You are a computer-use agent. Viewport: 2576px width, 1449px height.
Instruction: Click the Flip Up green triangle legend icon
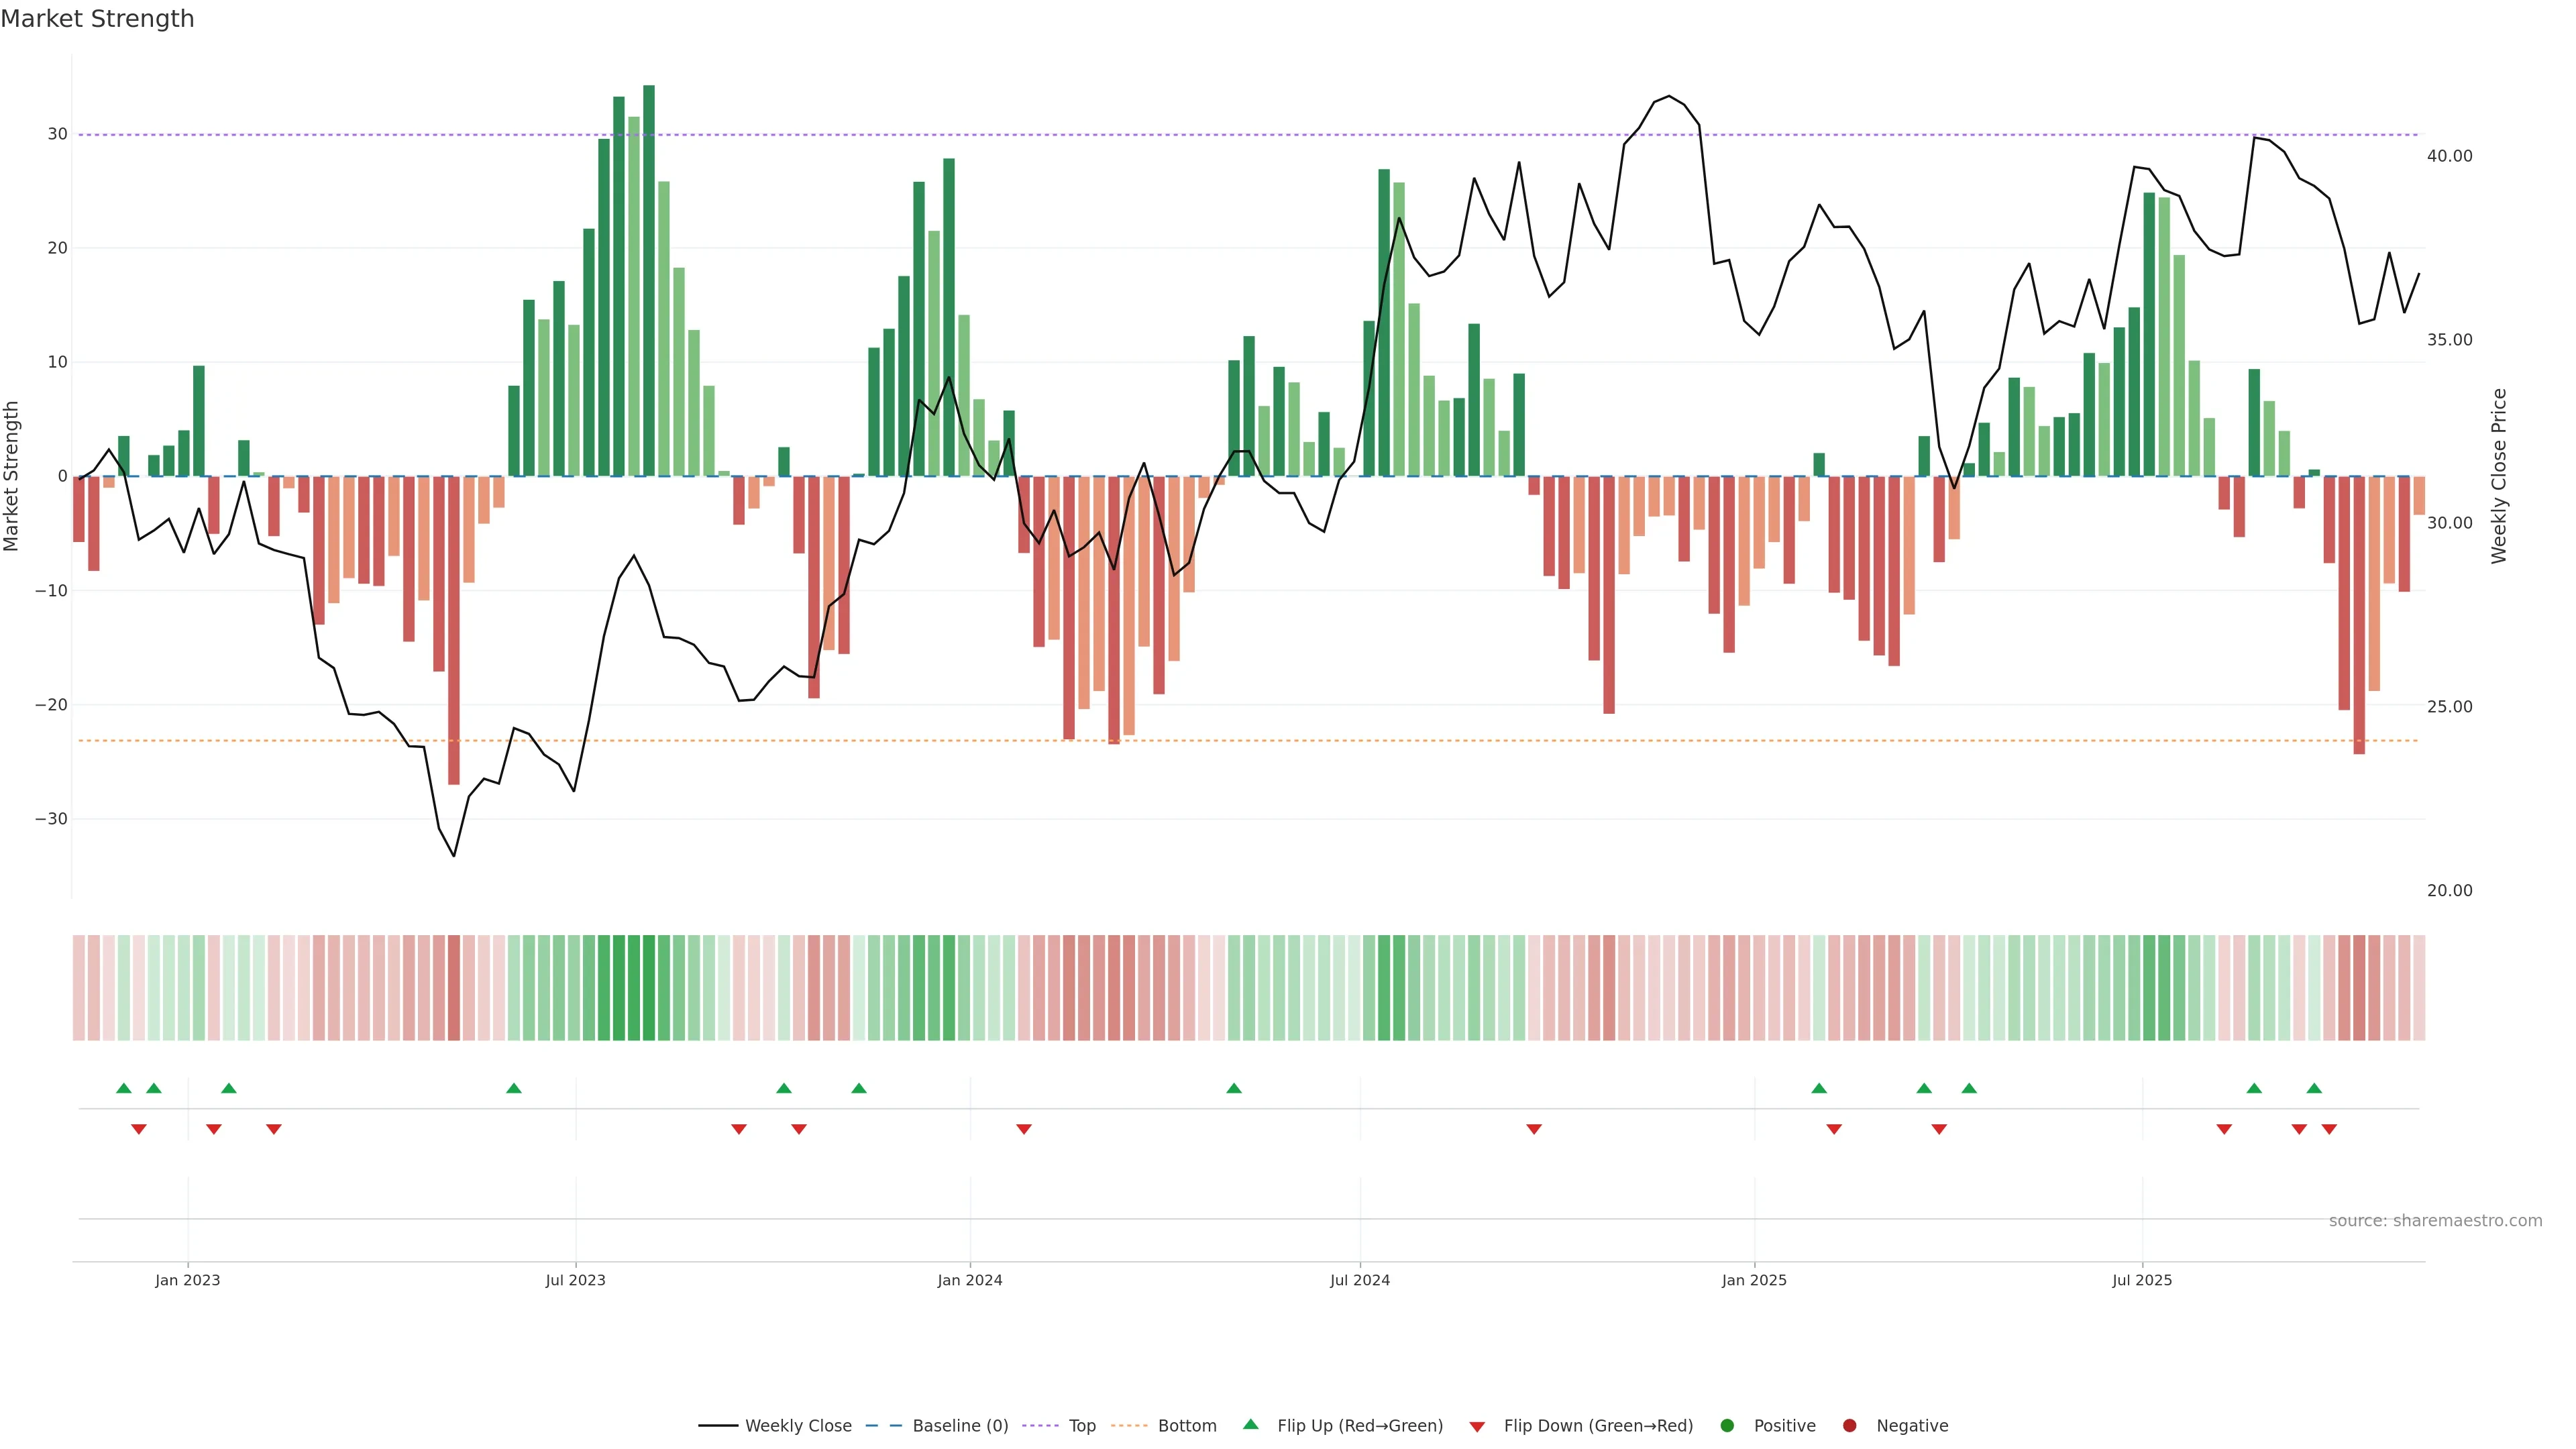click(x=1250, y=1425)
